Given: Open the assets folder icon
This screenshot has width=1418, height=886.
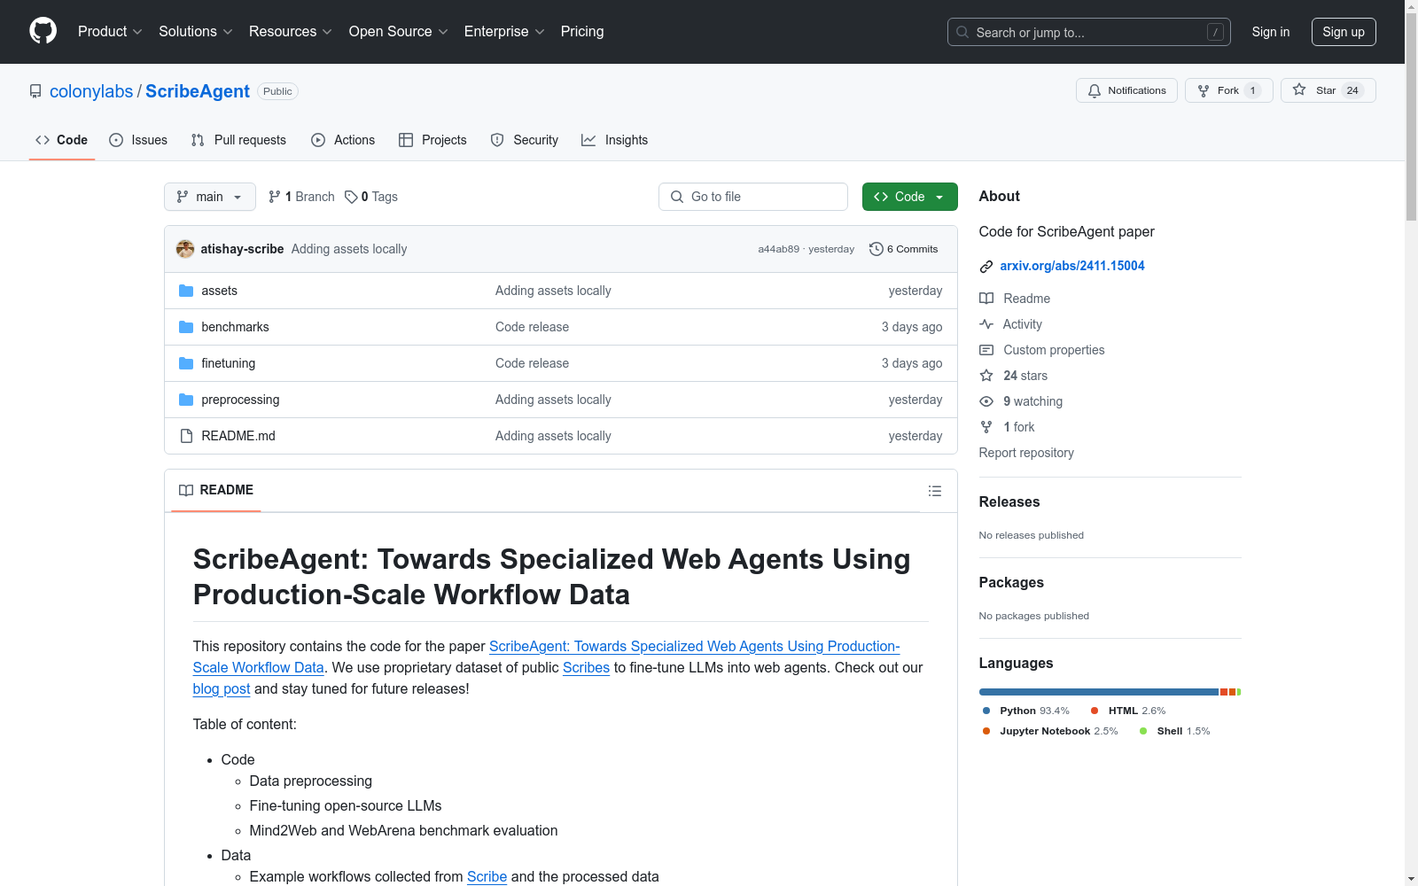Looking at the screenshot, I should tap(186, 291).
